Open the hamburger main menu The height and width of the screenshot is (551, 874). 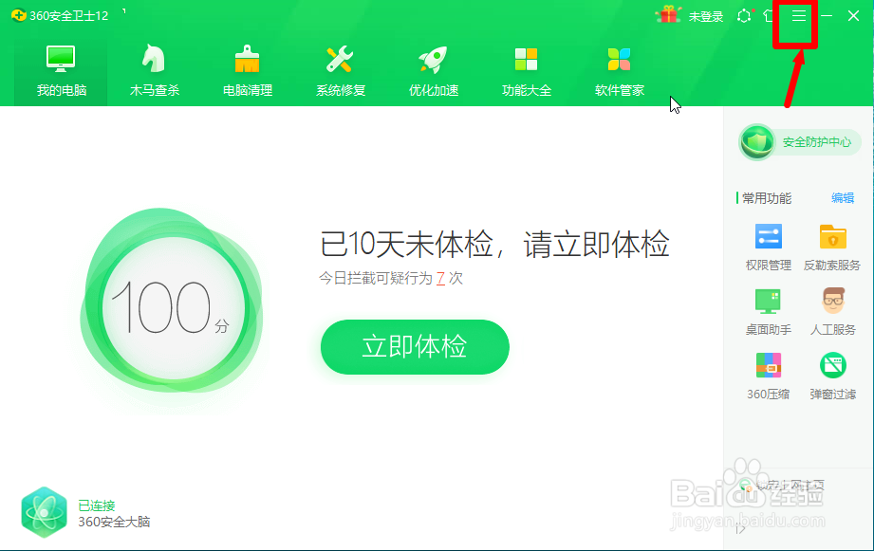(x=799, y=15)
